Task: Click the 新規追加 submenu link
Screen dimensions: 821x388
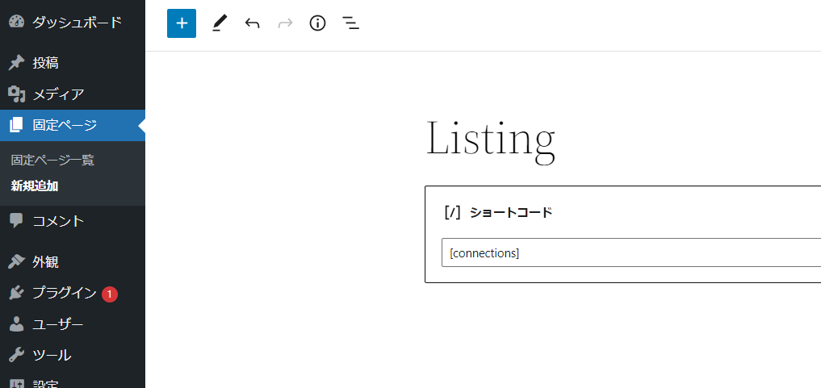Action: click(35, 186)
